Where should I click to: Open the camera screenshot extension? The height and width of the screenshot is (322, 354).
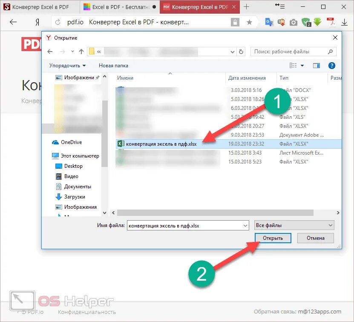293,22
